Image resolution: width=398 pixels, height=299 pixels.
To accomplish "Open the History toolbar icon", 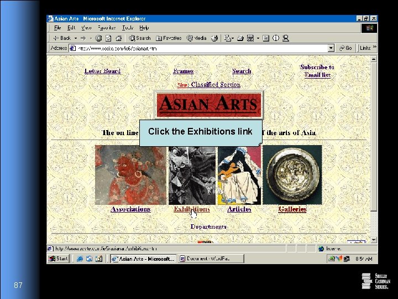I will point(214,38).
